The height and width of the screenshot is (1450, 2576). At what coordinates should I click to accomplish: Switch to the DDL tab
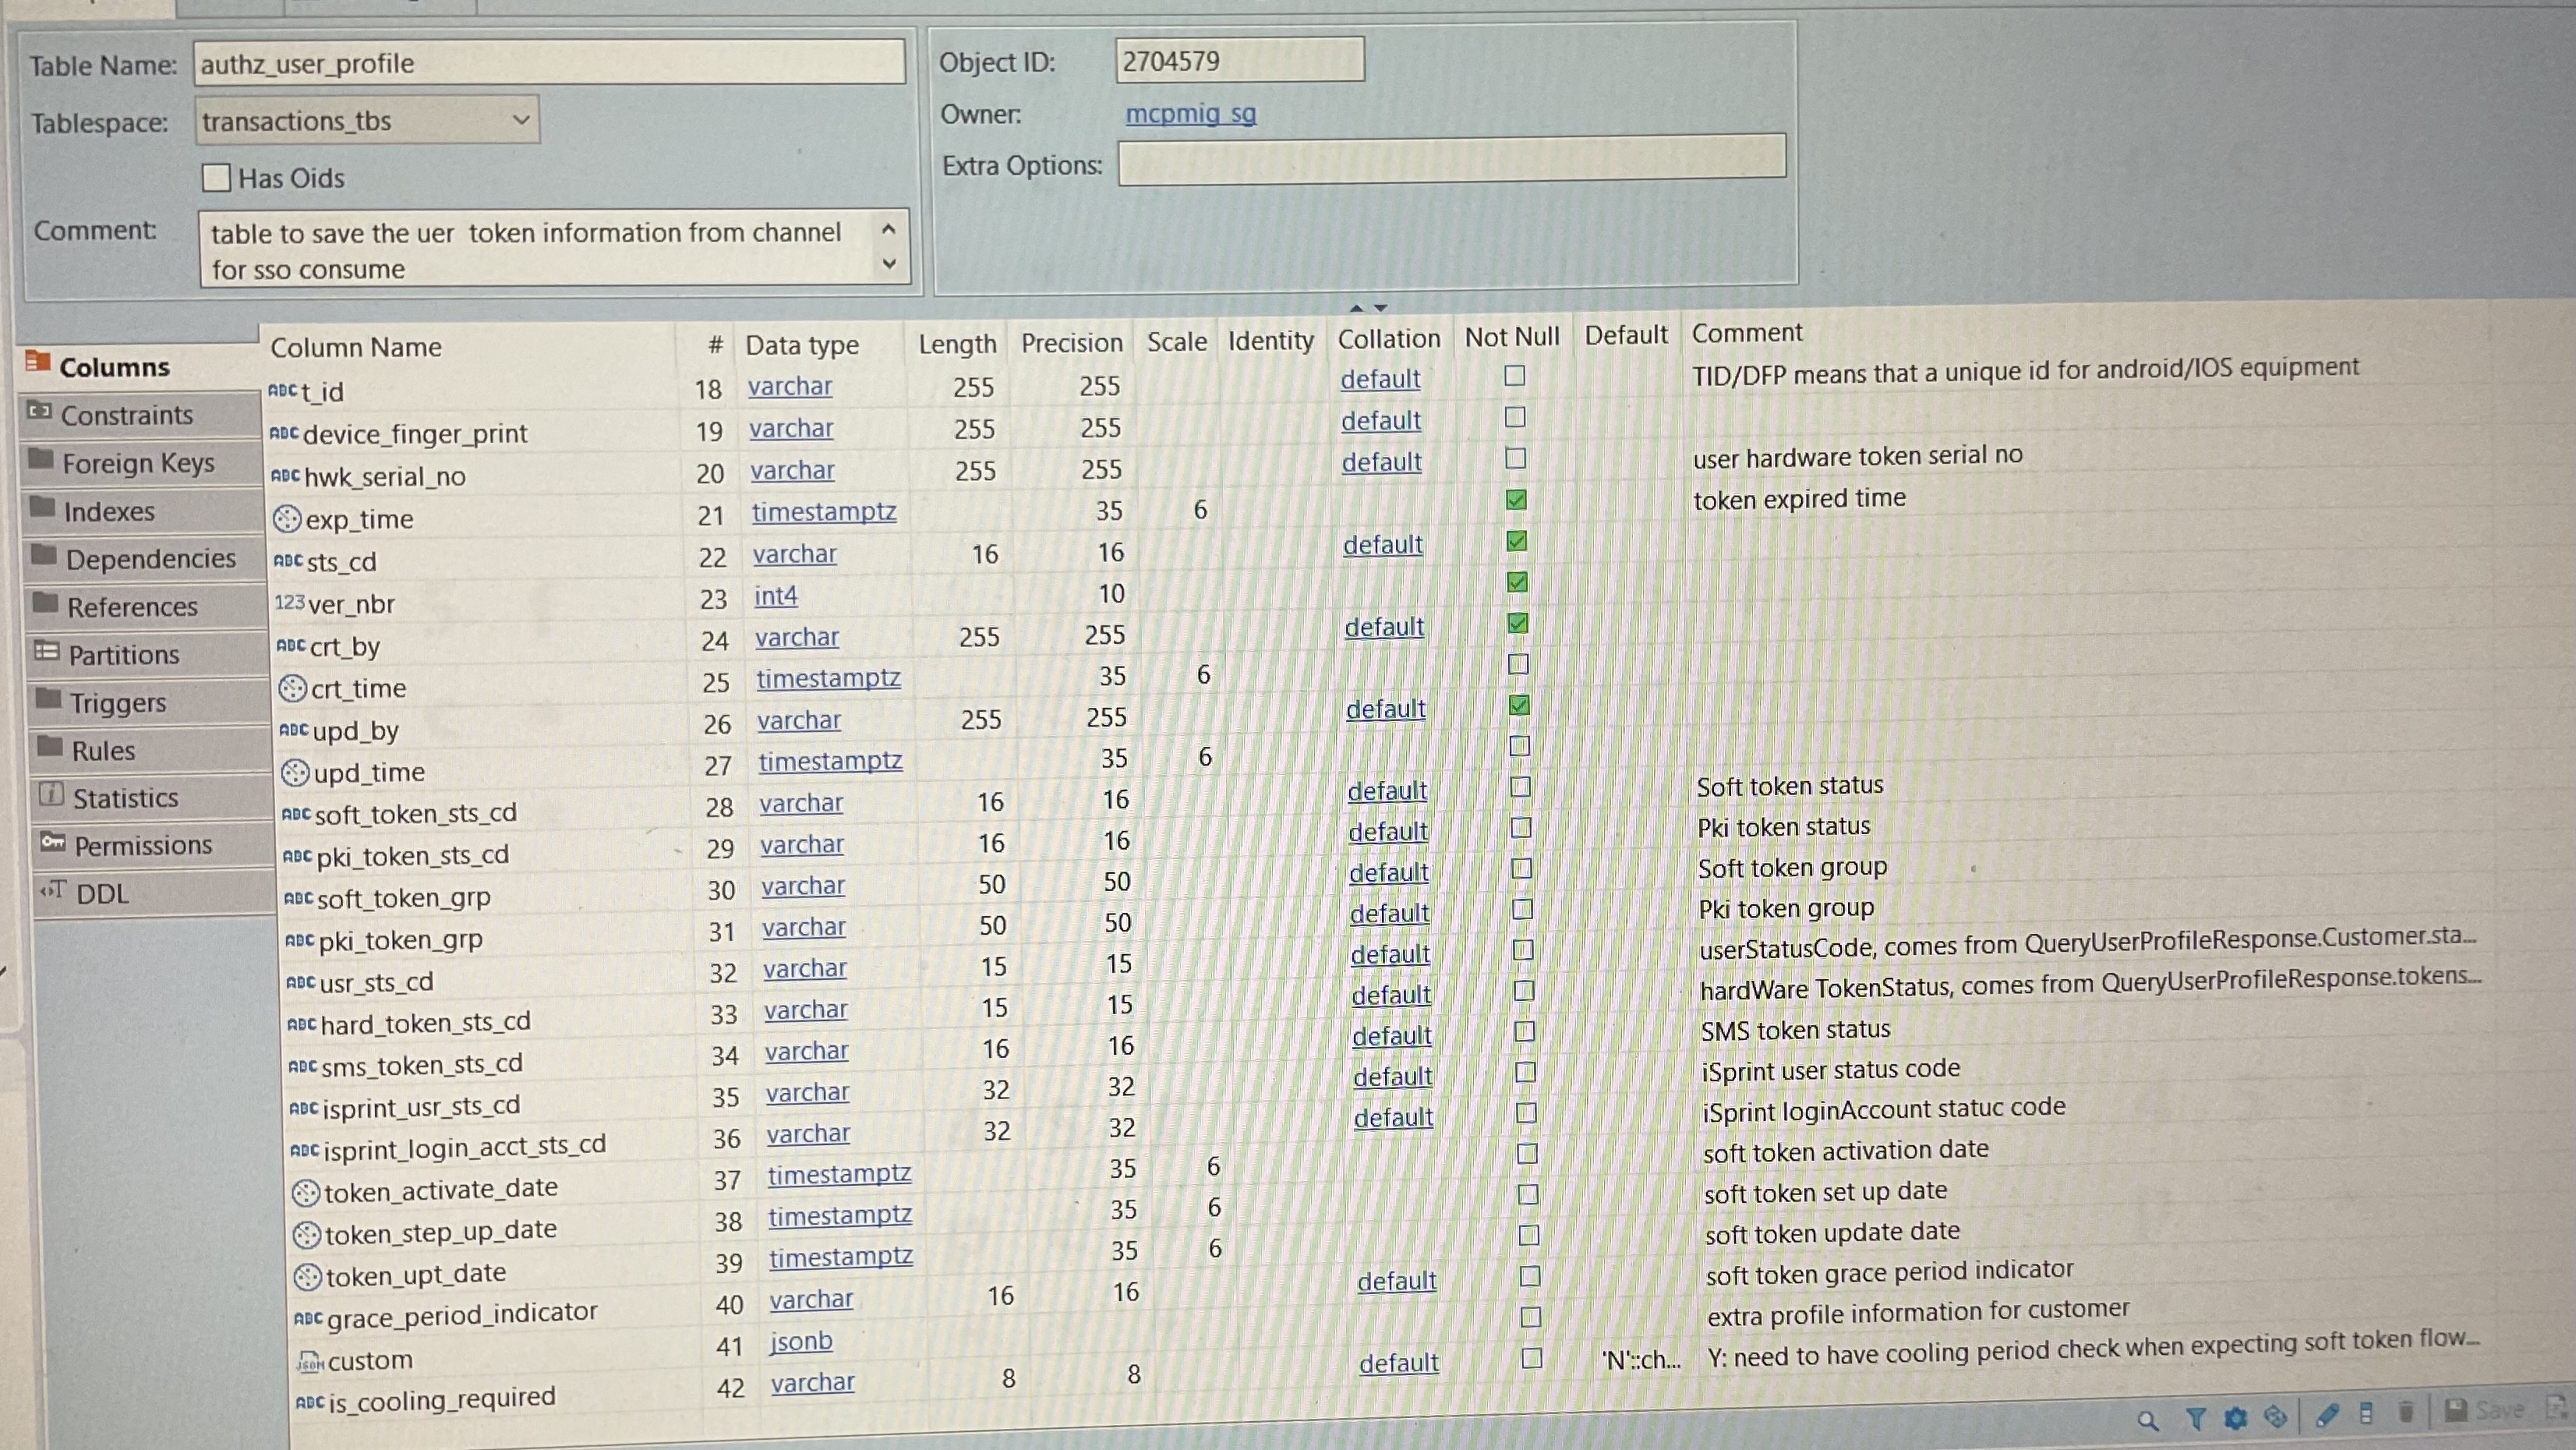[x=102, y=893]
